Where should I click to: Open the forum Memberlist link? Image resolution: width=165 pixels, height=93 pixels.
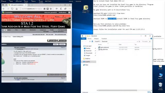[x=33, y=30]
